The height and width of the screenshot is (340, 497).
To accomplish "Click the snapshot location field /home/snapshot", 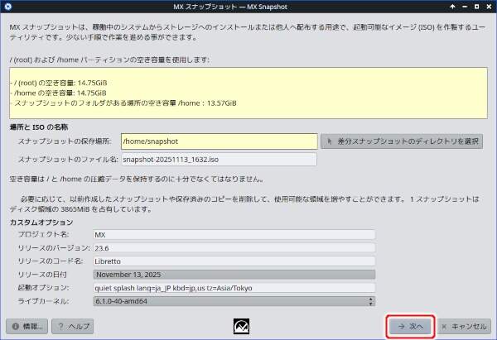I will (219, 141).
